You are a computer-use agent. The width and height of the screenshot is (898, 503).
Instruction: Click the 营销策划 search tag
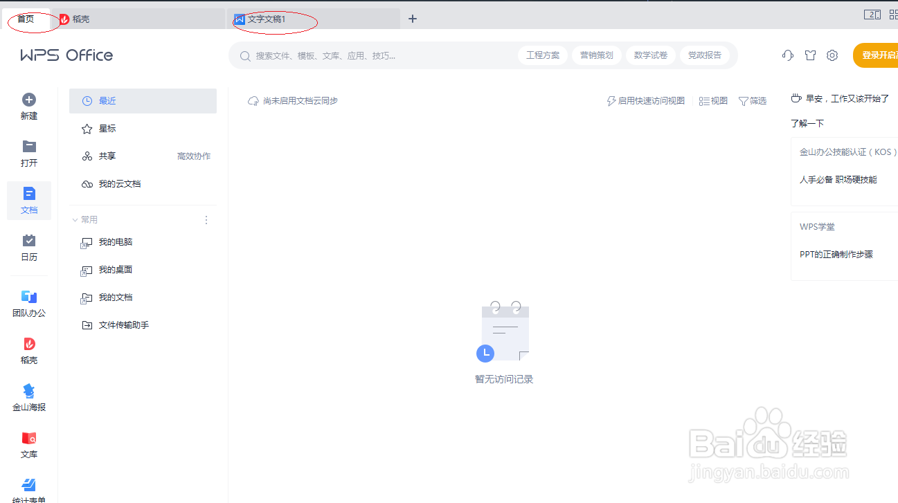click(597, 55)
